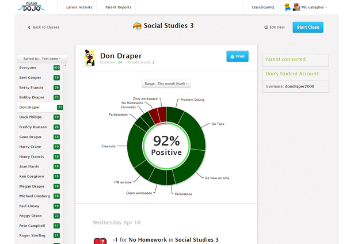Click the Positive: 24 count

click(x=111, y=62)
